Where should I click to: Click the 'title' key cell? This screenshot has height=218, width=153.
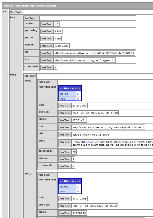tap(47, 135)
